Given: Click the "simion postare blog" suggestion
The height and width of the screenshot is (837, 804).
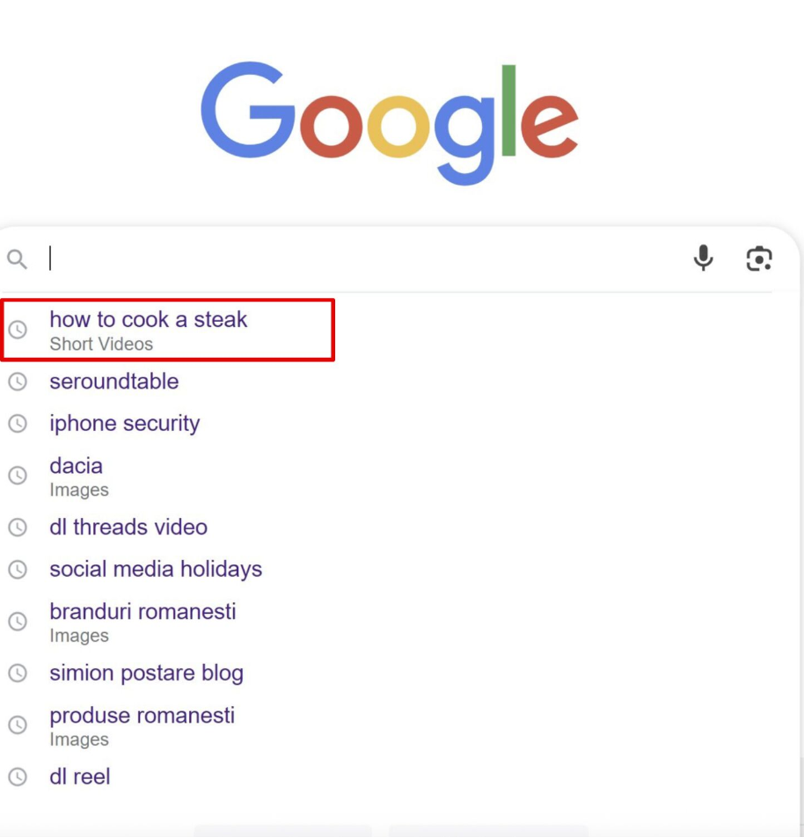Looking at the screenshot, I should pyautogui.click(x=146, y=673).
